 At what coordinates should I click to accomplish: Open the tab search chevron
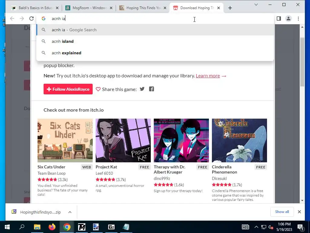[256, 5]
